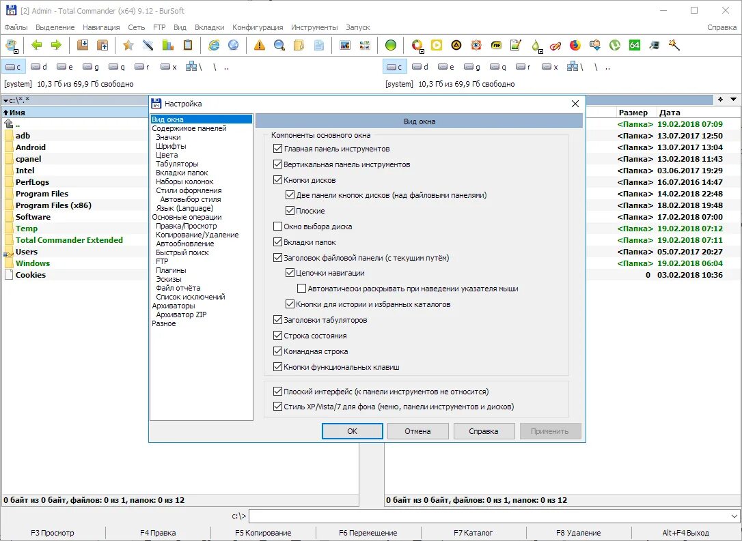The width and height of the screenshot is (742, 541).
Task: Click OK in Настройка dialog
Action: 352,431
